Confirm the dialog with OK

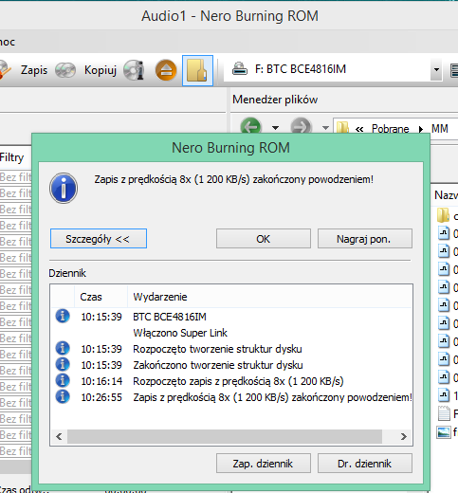point(264,239)
